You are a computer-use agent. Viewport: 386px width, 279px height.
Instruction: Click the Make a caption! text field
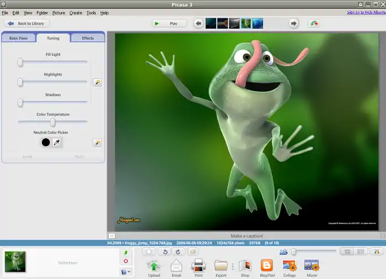pyautogui.click(x=246, y=236)
